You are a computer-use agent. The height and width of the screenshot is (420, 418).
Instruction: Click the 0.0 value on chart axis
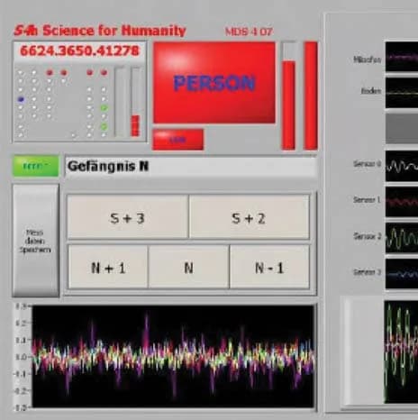(21, 357)
